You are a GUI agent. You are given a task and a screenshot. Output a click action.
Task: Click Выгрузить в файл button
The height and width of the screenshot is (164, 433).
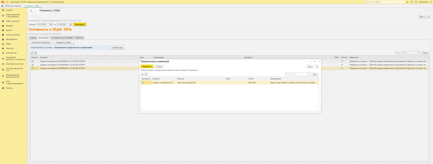(64, 43)
